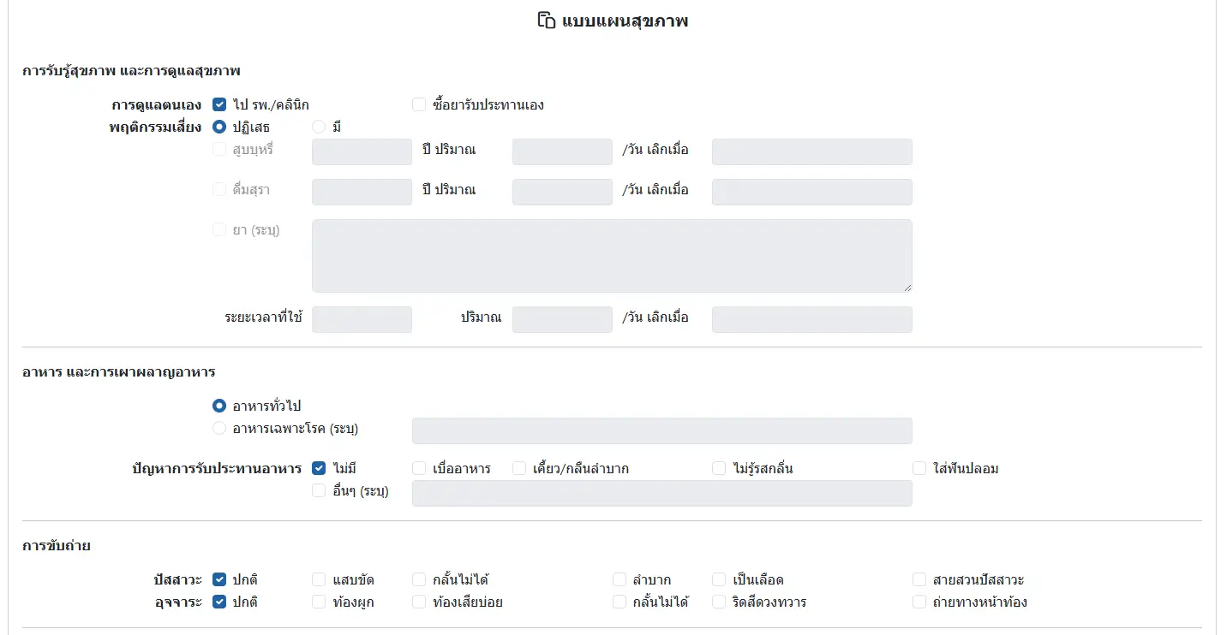Screen dimensions: 1227x635
Task: Uncheck the ไป รพ./คลินิก checkbox
Action: (219, 105)
